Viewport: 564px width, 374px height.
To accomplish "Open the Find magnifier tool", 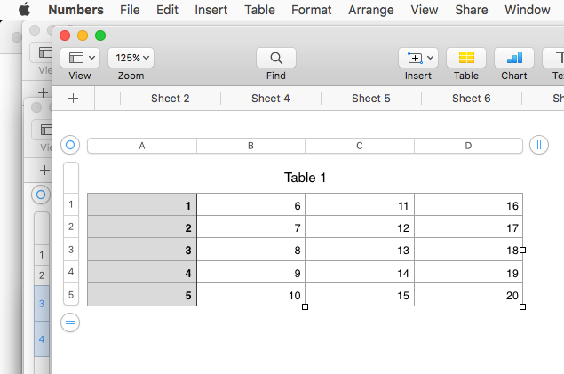I will 276,58.
